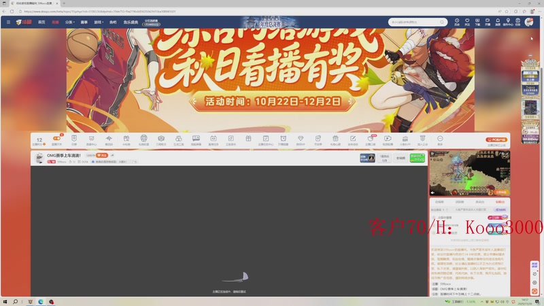Click the search magnifier icon
Image resolution: width=544 pixels, height=306 pixels.
[x=442, y=22]
